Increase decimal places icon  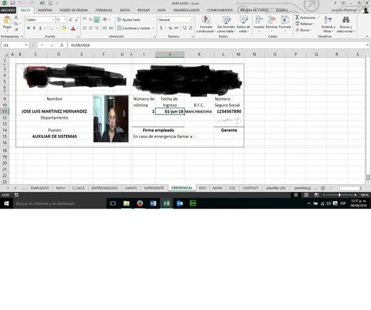click(x=184, y=28)
